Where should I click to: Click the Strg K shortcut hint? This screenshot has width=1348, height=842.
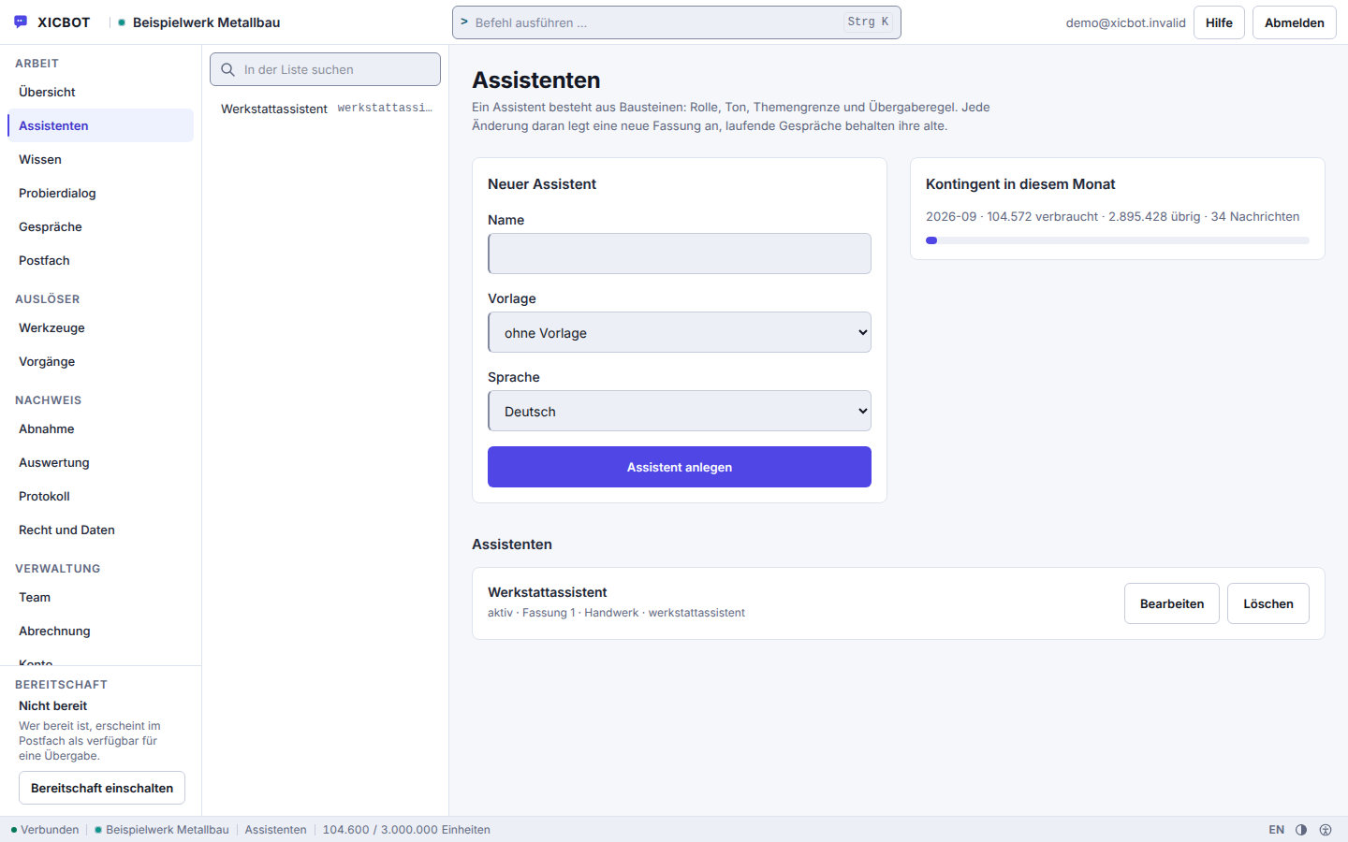tap(868, 22)
